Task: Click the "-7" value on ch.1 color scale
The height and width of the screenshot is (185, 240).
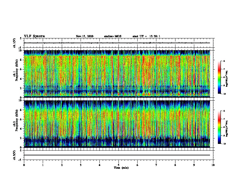Action: point(224,69)
